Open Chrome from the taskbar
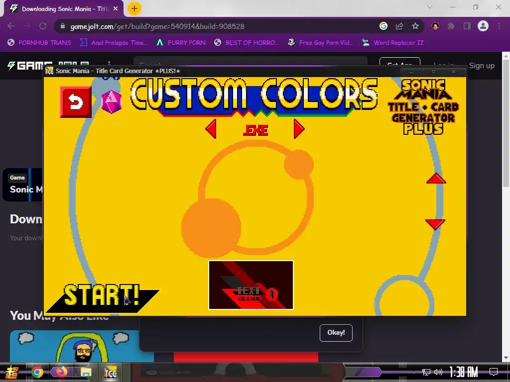Image resolution: width=510 pixels, height=382 pixels. click(x=37, y=372)
